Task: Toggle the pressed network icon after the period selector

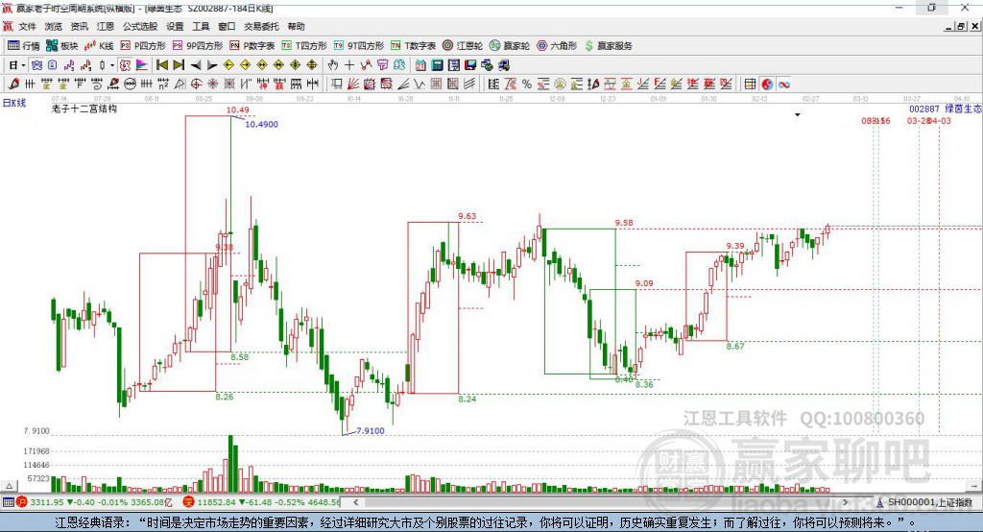Action: pos(37,65)
